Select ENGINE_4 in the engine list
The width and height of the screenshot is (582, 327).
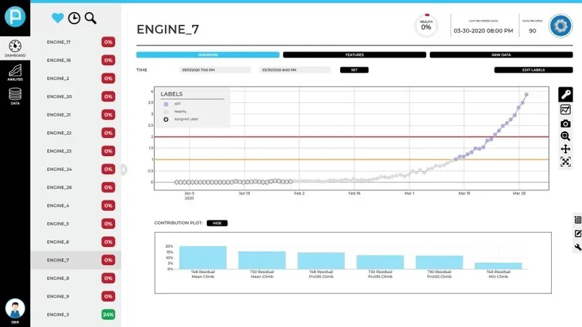click(75, 205)
